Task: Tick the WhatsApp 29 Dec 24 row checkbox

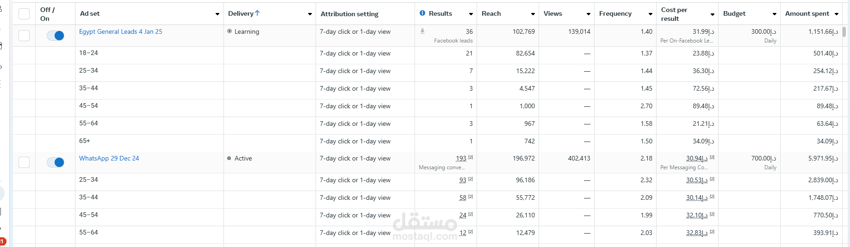Action: (24, 162)
